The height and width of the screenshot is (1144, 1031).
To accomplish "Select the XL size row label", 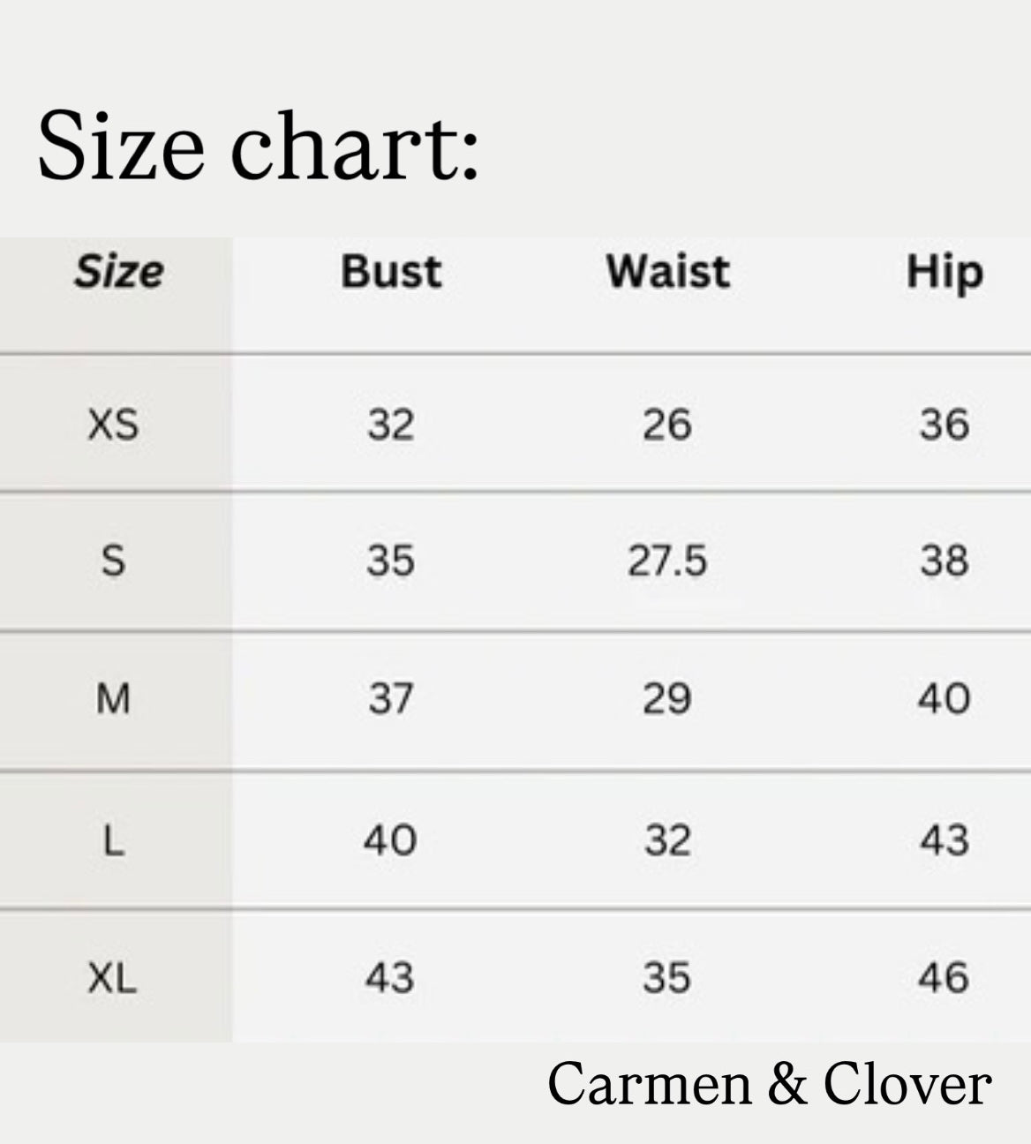I will point(114,978).
